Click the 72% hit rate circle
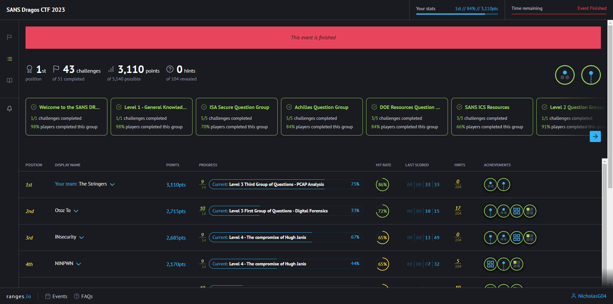Image resolution: width=613 pixels, height=304 pixels. coord(382,211)
